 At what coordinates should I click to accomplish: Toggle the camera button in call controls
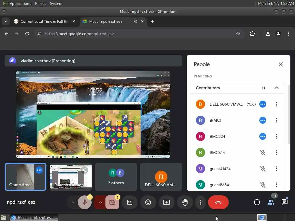(x=112, y=202)
